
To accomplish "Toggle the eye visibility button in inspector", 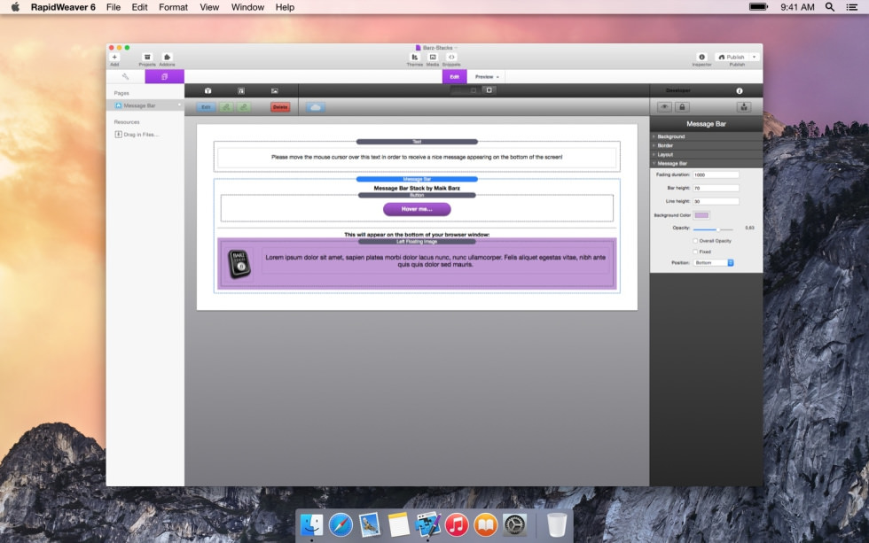I will point(664,107).
